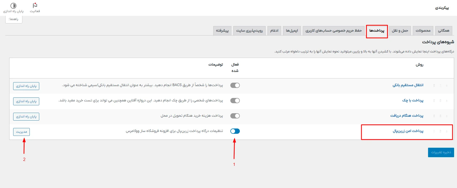Screen dimensions: 457x188
Task: Click مدیریت button for زرین‌پال gateway
Action: pyautogui.click(x=22, y=132)
